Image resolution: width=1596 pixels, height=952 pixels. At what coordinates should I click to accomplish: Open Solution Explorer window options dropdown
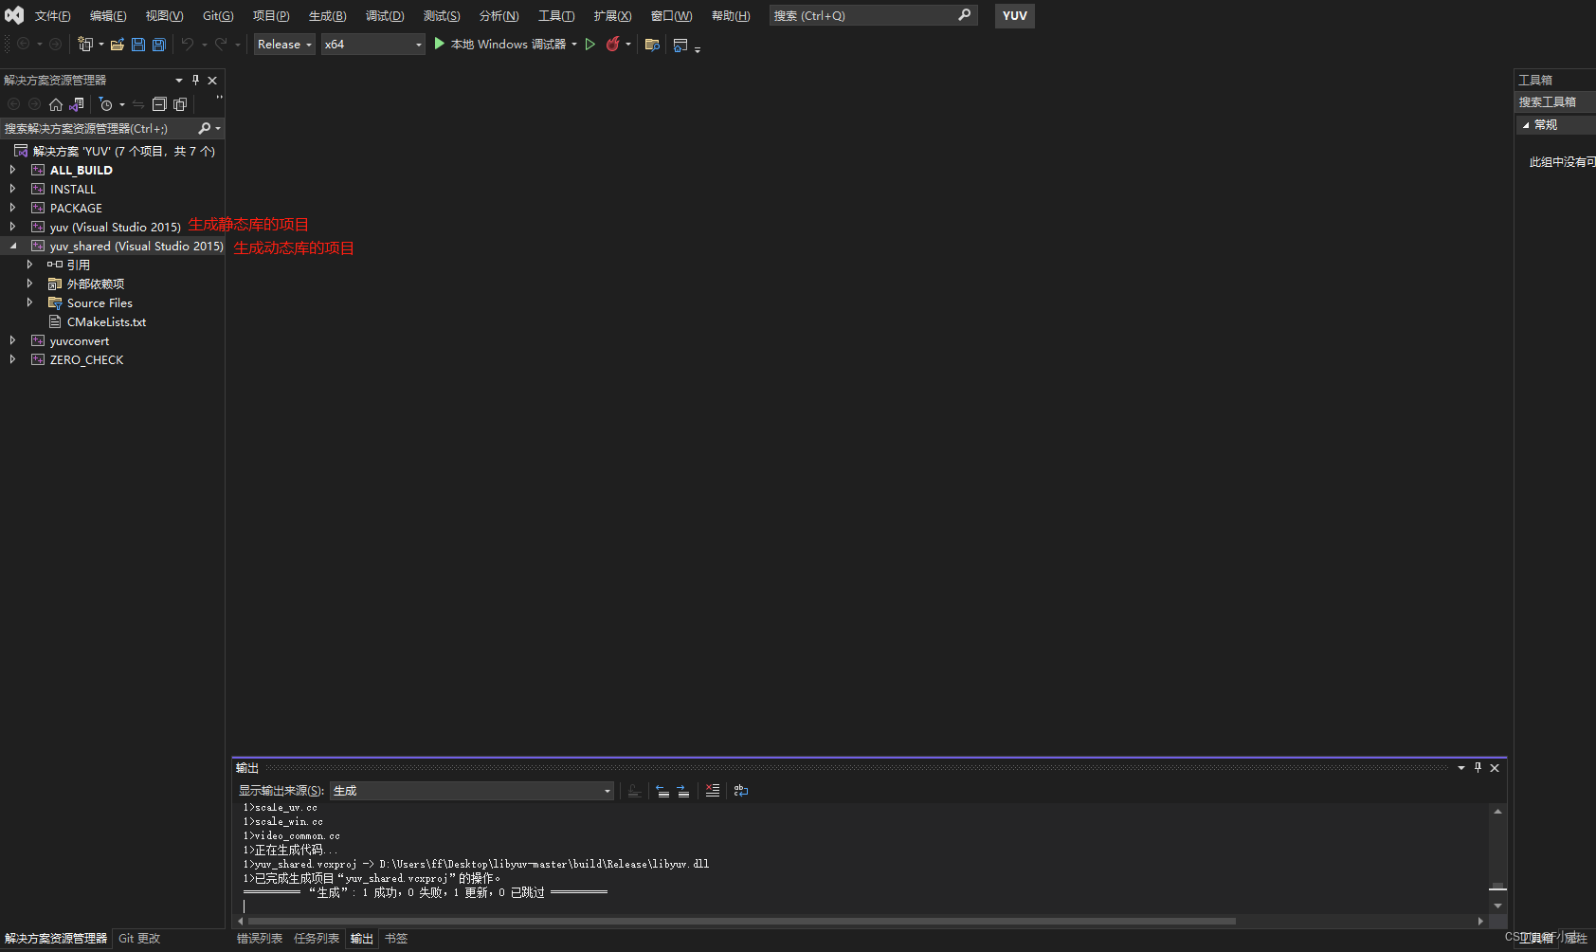click(179, 81)
